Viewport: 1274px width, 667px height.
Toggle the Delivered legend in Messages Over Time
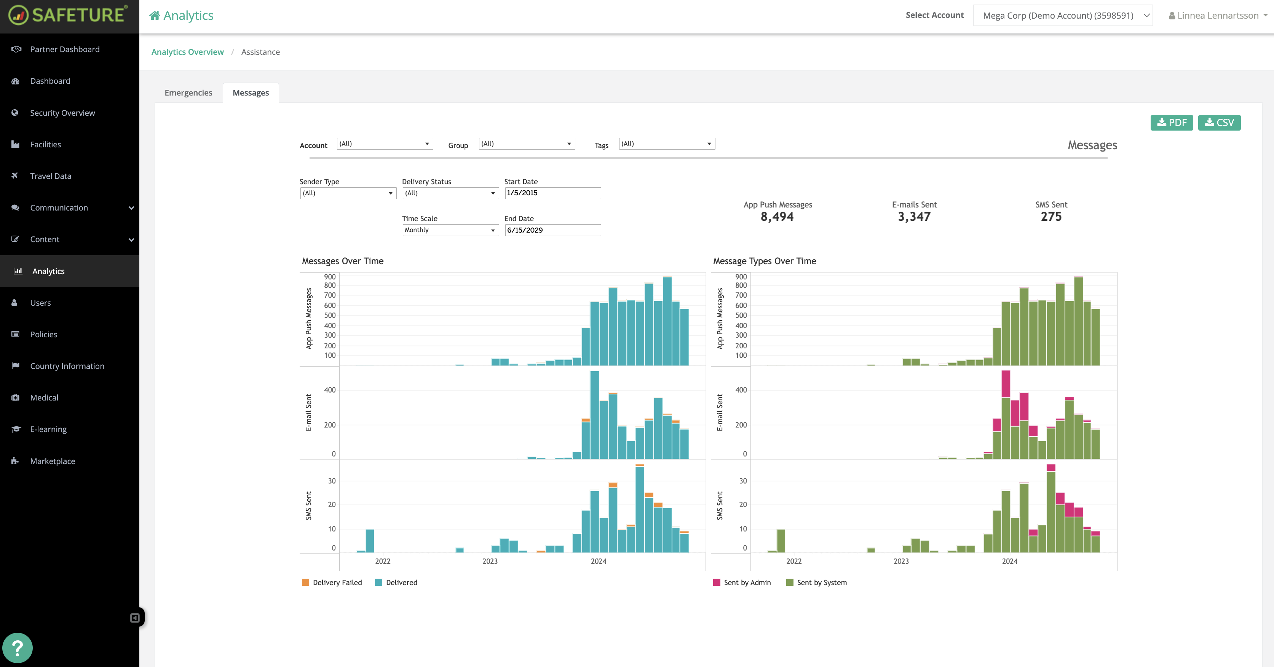point(396,582)
